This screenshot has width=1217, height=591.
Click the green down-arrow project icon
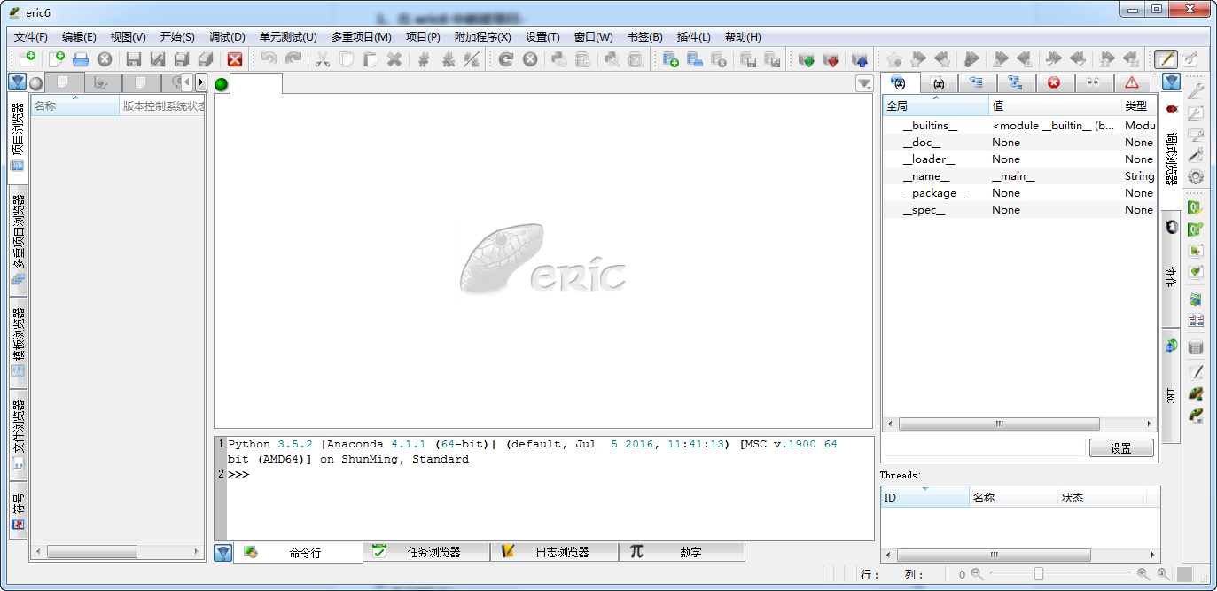807,59
